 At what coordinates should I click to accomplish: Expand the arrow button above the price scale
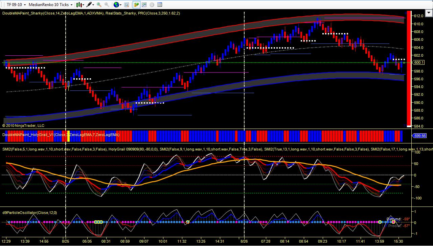(429, 13)
